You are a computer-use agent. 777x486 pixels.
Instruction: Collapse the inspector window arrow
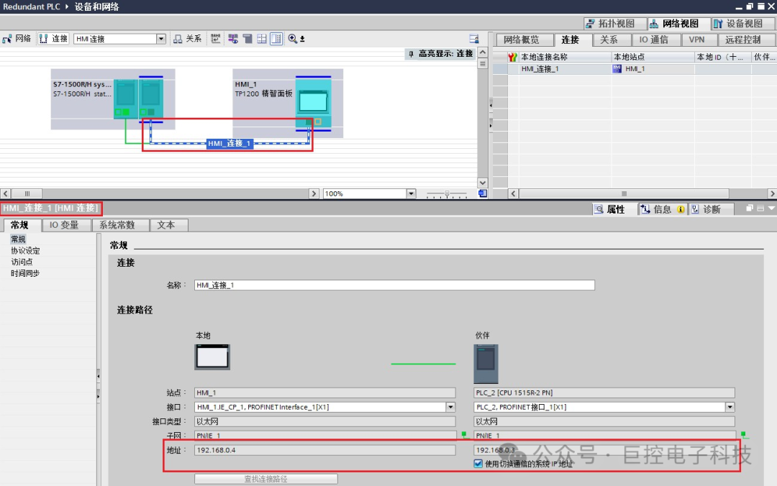[771, 208]
